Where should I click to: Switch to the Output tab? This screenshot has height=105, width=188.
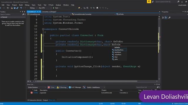click(45, 100)
